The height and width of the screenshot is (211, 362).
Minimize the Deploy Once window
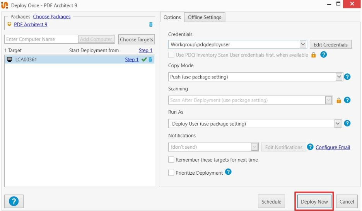(329, 4)
